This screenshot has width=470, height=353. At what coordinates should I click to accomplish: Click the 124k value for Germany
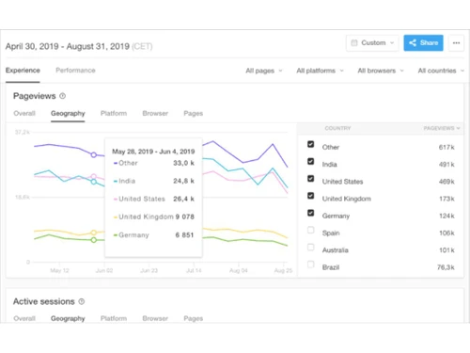click(446, 216)
